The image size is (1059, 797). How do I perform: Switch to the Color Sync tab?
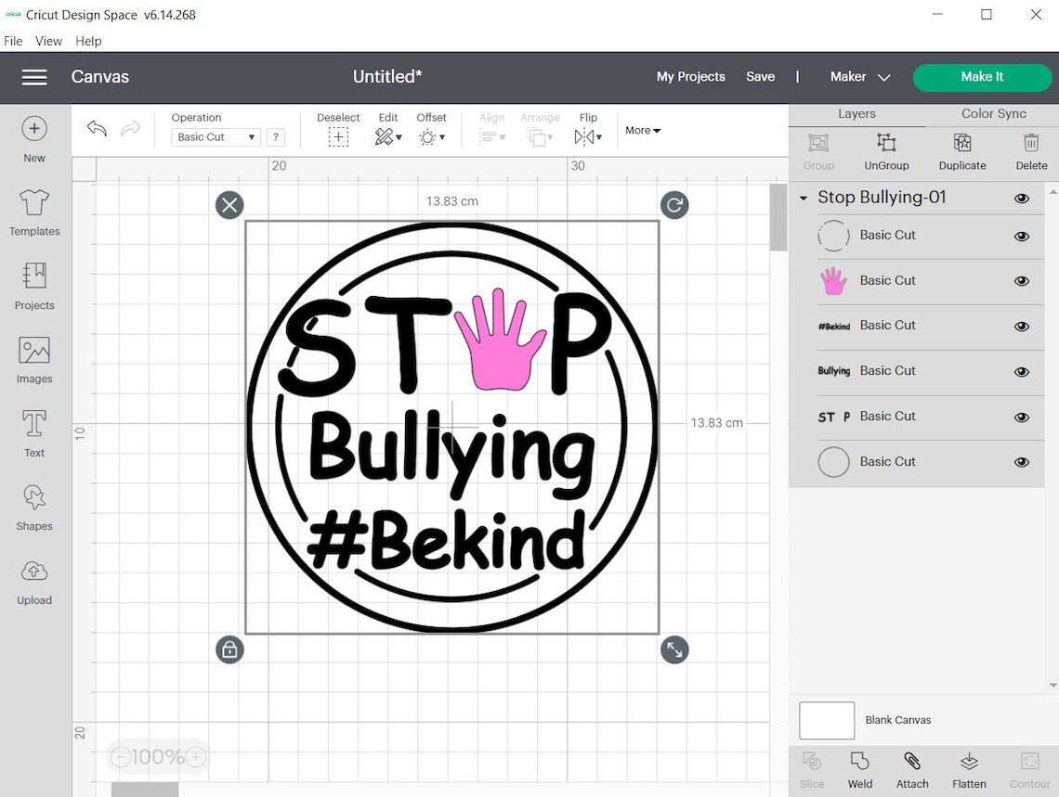coord(990,113)
